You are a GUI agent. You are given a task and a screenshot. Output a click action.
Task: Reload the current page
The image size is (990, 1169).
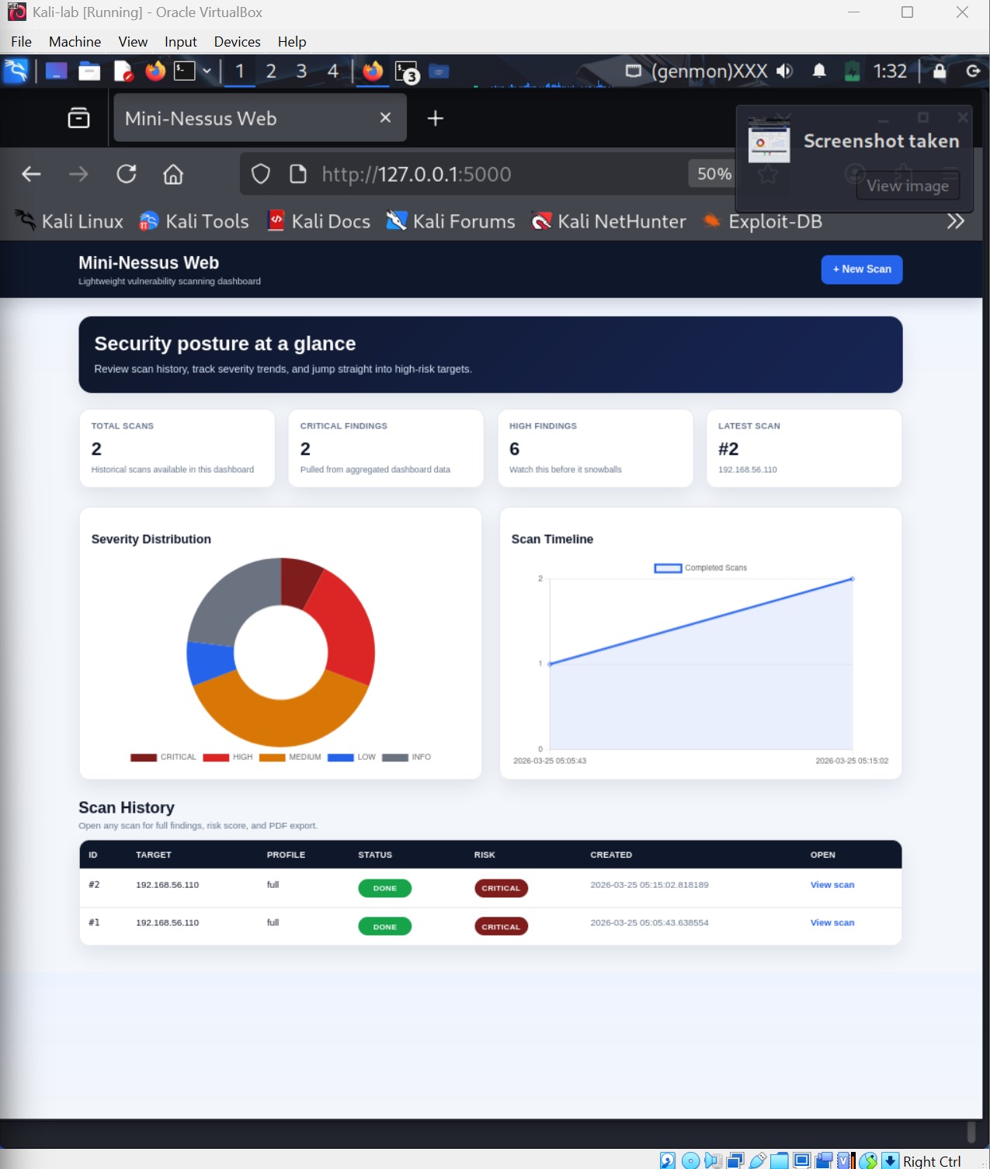(x=127, y=174)
